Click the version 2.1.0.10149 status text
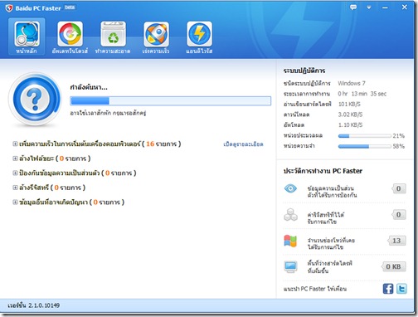418x317 pixels. pyautogui.click(x=34, y=305)
